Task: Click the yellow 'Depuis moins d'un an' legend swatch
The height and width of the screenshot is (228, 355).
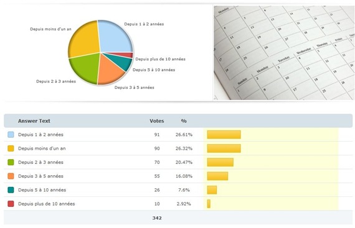Action: pyautogui.click(x=11, y=148)
